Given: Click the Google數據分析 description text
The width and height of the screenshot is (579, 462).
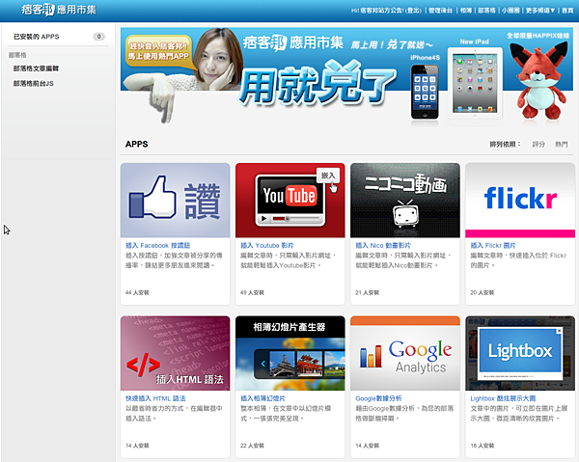Looking at the screenshot, I should point(404,413).
